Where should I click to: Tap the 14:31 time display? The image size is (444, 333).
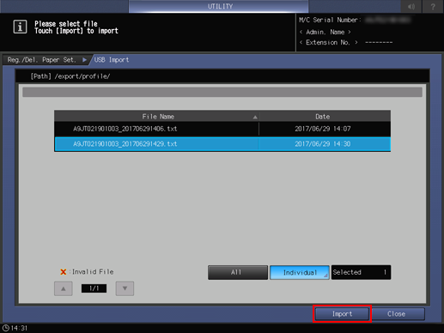tap(19, 328)
